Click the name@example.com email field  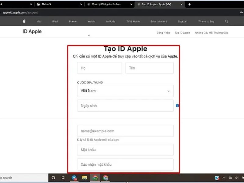tap(125, 131)
